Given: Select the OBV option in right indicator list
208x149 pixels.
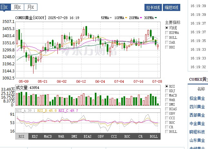Looking at the screenshot, I should coord(166,113).
